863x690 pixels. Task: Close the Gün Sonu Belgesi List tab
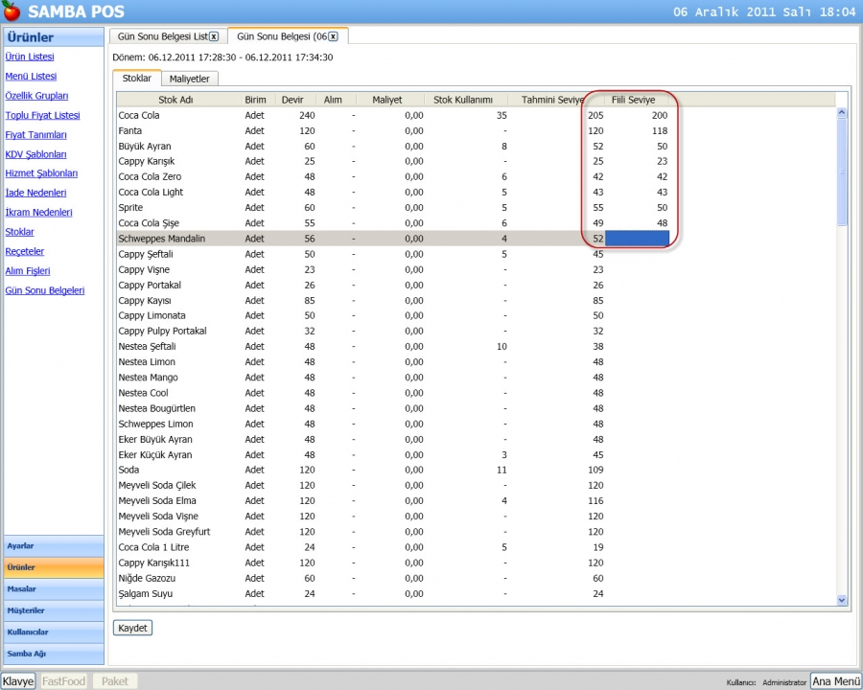pos(214,36)
